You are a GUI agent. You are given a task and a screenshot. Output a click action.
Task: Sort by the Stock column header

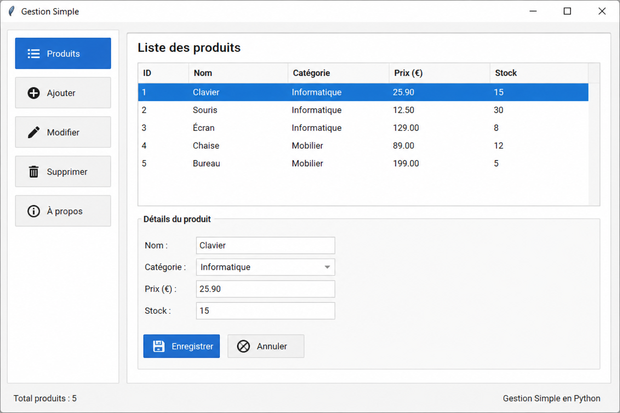pyautogui.click(x=539, y=73)
